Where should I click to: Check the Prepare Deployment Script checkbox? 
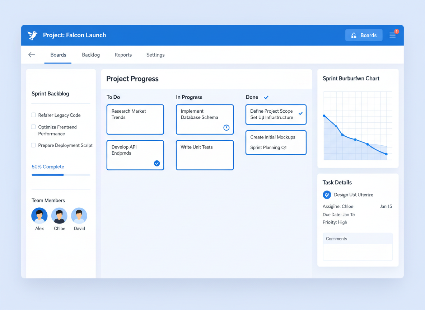(x=33, y=145)
